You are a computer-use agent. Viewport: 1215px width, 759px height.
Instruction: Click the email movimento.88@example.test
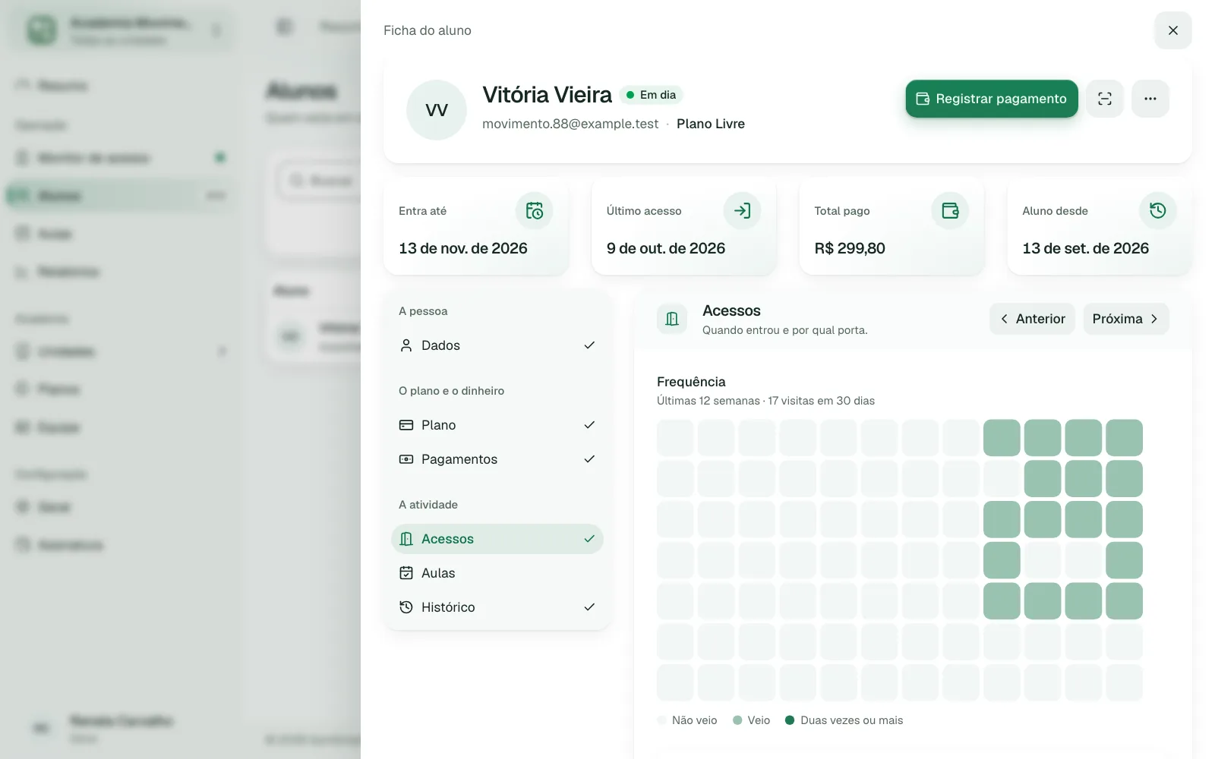(x=570, y=124)
